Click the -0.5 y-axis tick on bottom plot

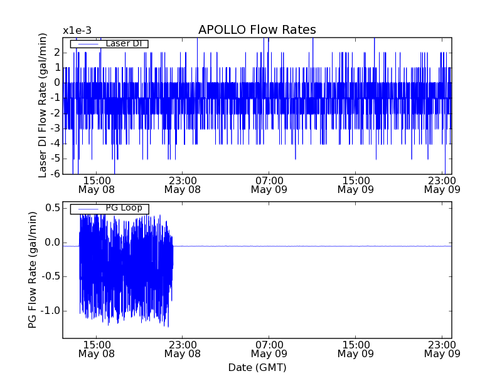click(x=50, y=276)
